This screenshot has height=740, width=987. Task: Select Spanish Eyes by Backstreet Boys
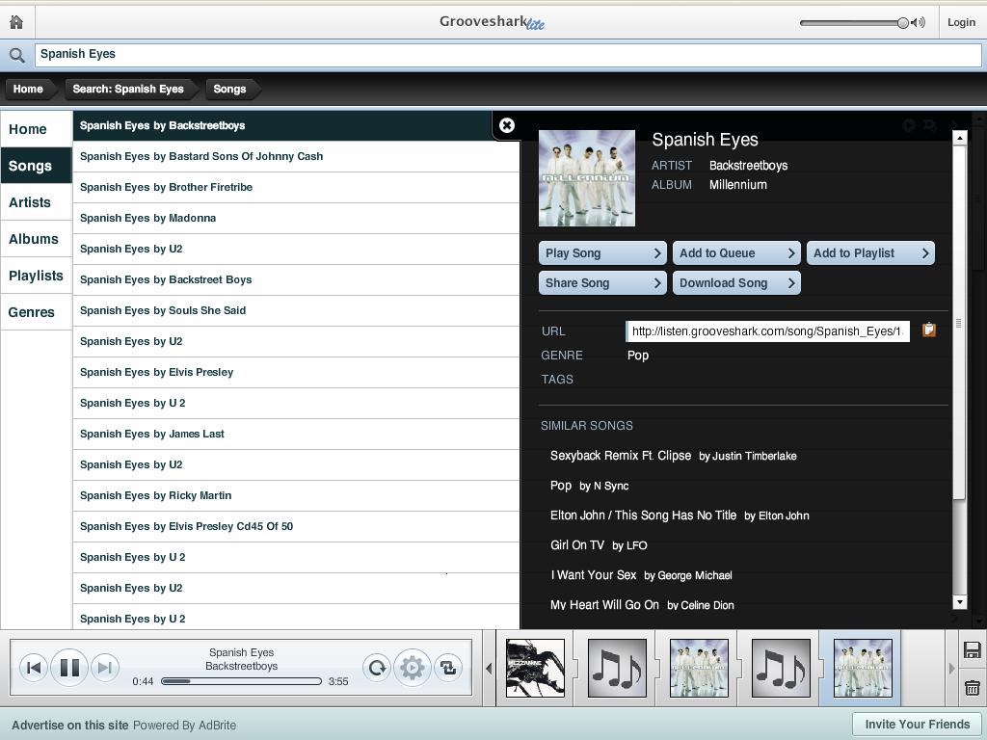(x=296, y=280)
